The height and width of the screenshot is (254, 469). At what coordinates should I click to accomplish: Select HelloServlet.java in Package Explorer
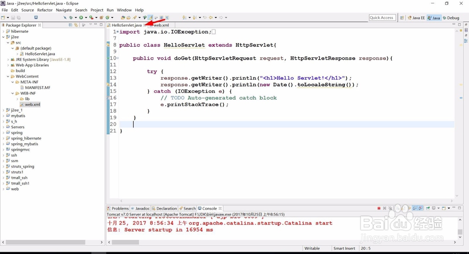click(x=40, y=54)
